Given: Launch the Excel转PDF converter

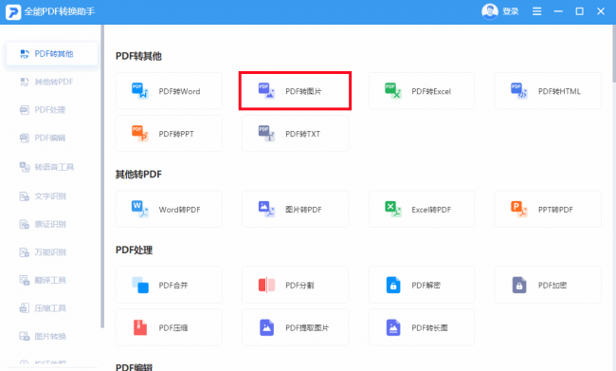Looking at the screenshot, I should click(x=422, y=210).
